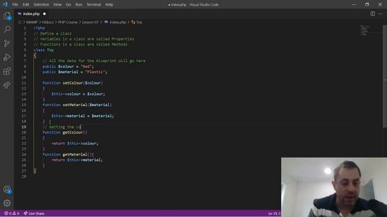Open the Source Control view

point(7,43)
